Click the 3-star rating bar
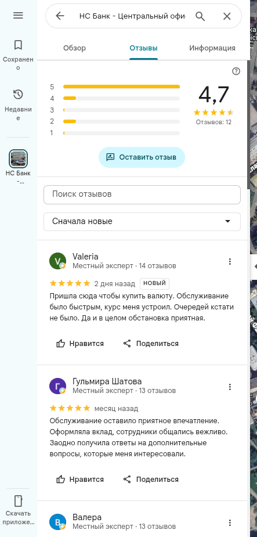The width and height of the screenshot is (257, 537). coord(121,110)
